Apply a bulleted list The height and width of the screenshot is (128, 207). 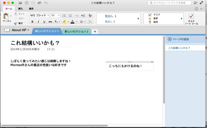[x=64, y=15]
